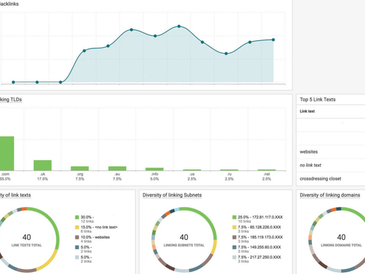This screenshot has height=274, width=365.
Task: Select the 'crossdressing closet' table row
Action: click(331, 179)
